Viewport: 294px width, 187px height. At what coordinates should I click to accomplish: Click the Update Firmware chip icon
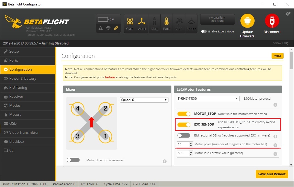point(247,21)
